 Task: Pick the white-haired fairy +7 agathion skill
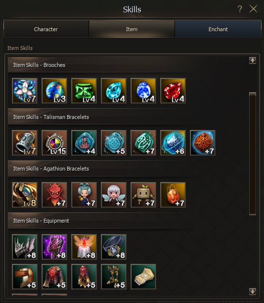click(114, 195)
